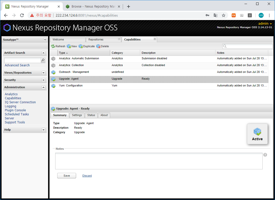Screen dimensions: 275x200
Task: Click the Outreach : Management row icon
Action: pos(53,72)
